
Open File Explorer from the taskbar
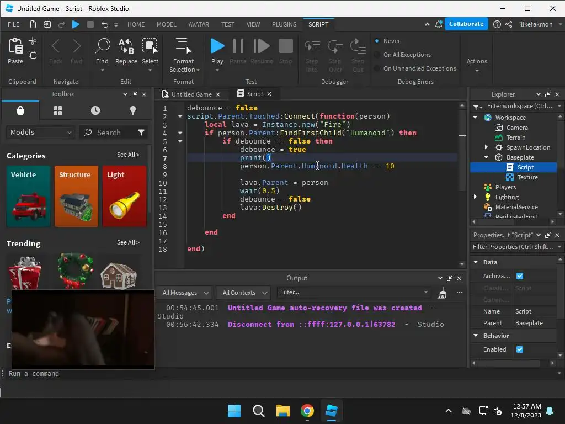coord(283,411)
